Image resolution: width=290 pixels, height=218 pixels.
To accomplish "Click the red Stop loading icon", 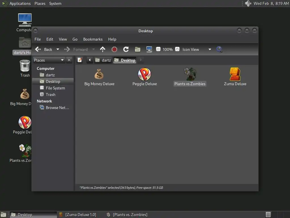I will point(114,49).
